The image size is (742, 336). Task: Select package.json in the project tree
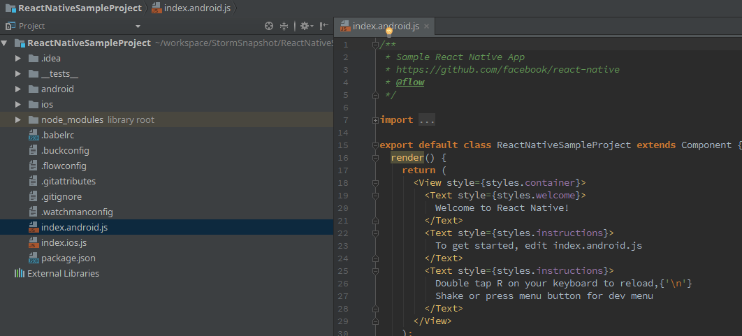coord(68,258)
